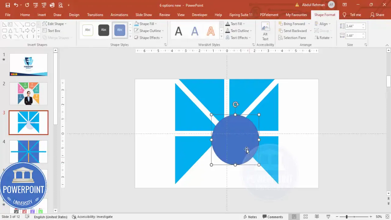Select slide 2 thumbnail with woman
Viewport: 391px width, 220px height.
(x=28, y=94)
